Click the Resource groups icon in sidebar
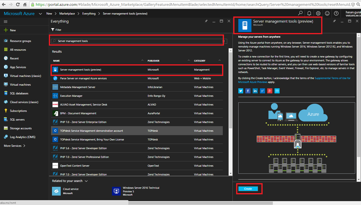This screenshot has height=205, width=361. tap(6, 41)
